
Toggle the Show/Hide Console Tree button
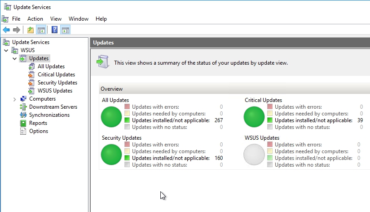[41, 30]
